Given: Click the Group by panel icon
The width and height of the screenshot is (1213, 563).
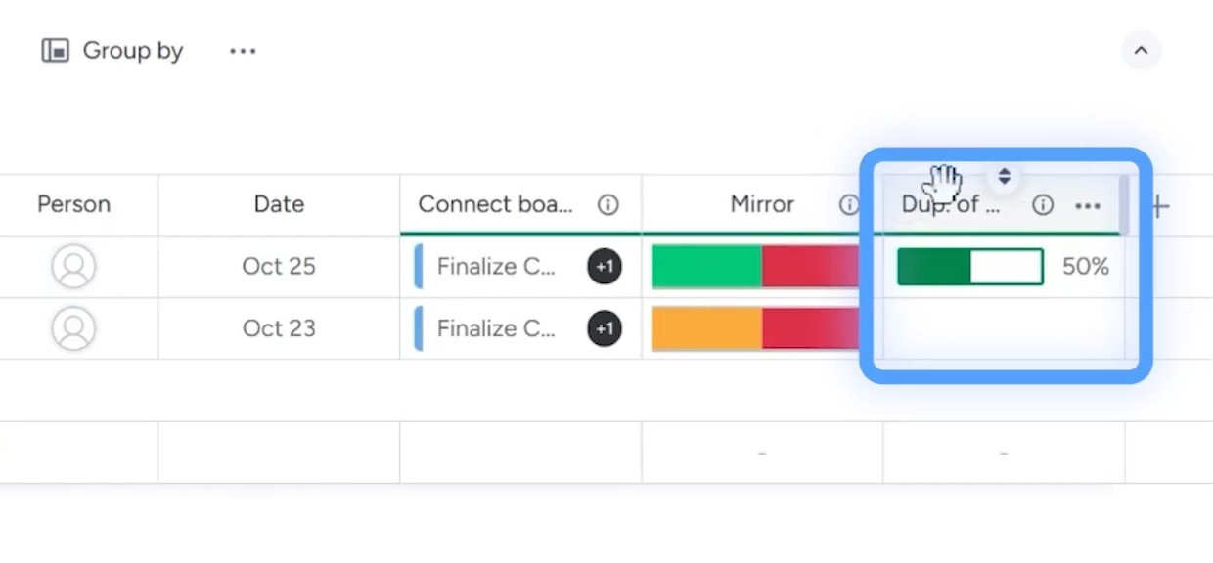Looking at the screenshot, I should tap(54, 50).
